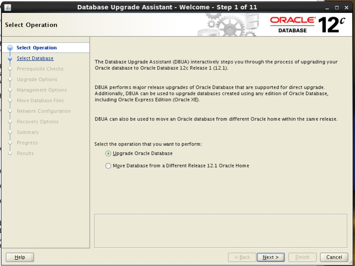This screenshot has height=266, width=355.
Task: Cancel the Database Upgrade Assistant
Action: pyautogui.click(x=334, y=257)
